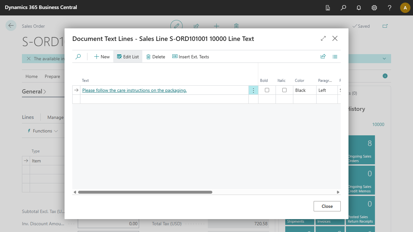Open the Paragraph field showing Left

(327, 91)
